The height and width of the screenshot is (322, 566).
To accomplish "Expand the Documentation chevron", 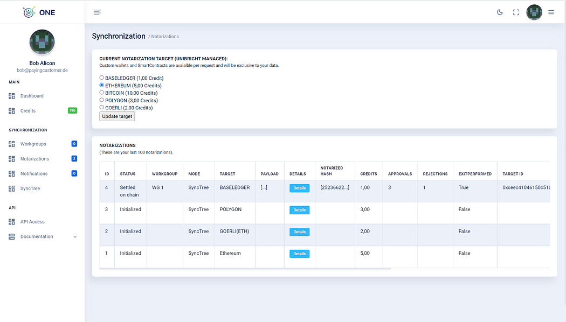I will point(75,237).
